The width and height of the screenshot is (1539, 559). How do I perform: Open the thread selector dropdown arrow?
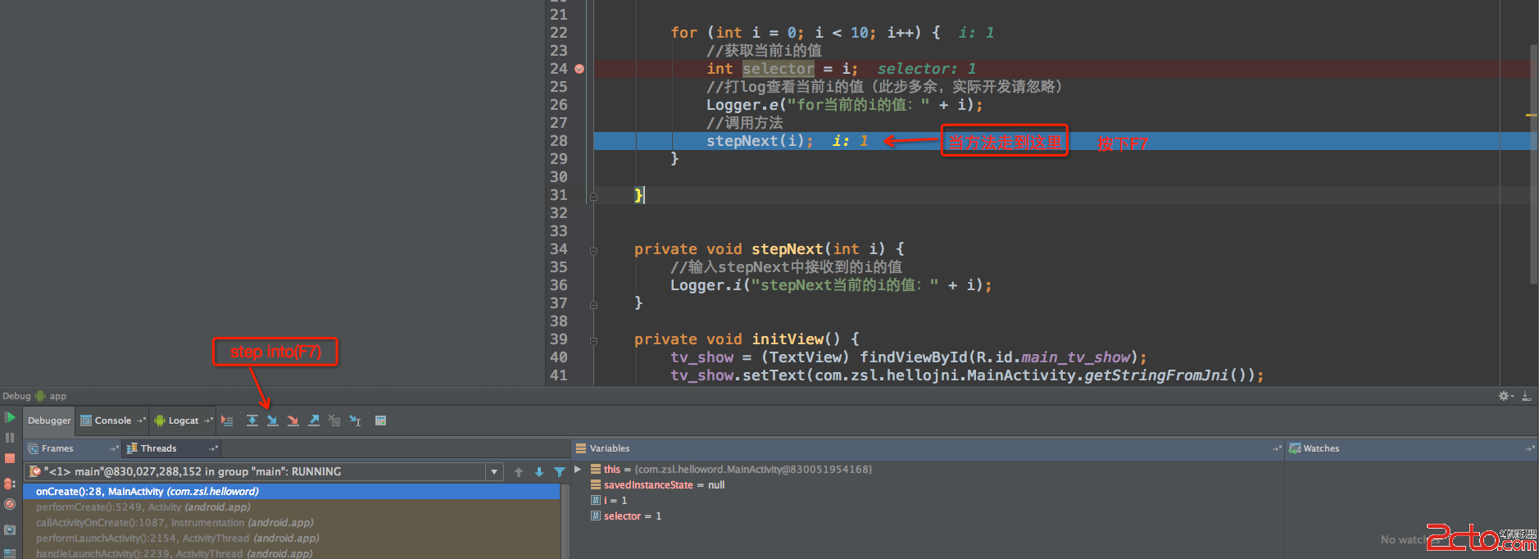click(494, 472)
